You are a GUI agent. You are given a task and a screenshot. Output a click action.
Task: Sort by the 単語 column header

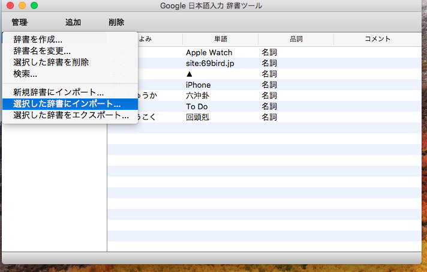point(220,39)
